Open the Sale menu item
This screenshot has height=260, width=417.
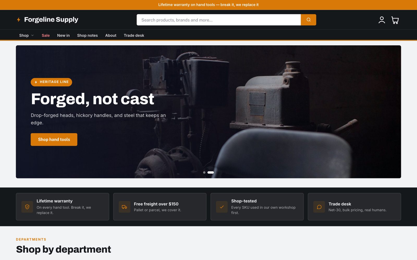[46, 35]
